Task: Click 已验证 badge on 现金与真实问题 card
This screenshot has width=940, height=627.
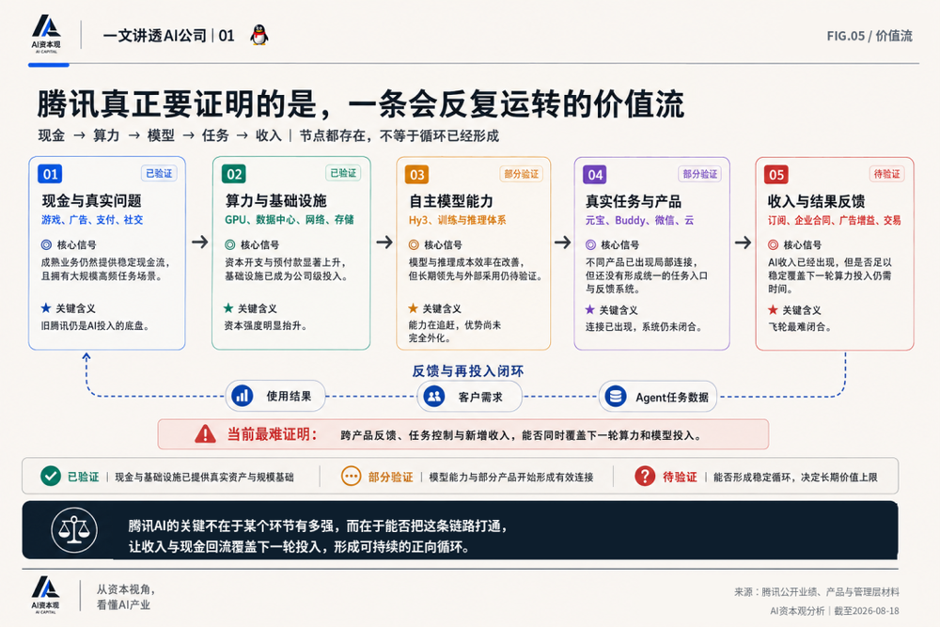Action: [x=159, y=173]
